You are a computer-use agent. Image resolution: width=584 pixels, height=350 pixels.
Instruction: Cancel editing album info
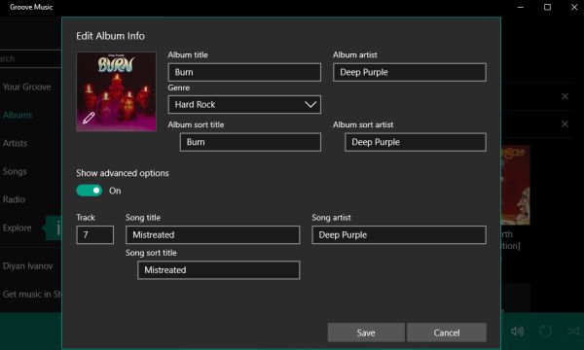pyautogui.click(x=447, y=332)
